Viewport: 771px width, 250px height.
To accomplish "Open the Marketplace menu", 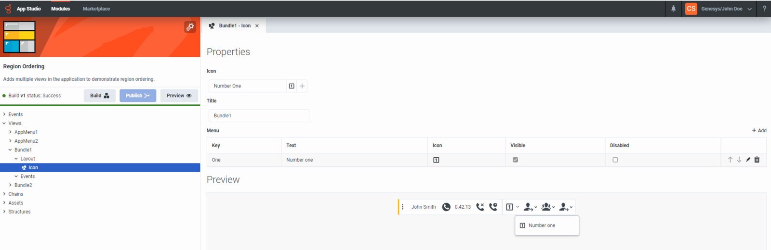I will (96, 9).
